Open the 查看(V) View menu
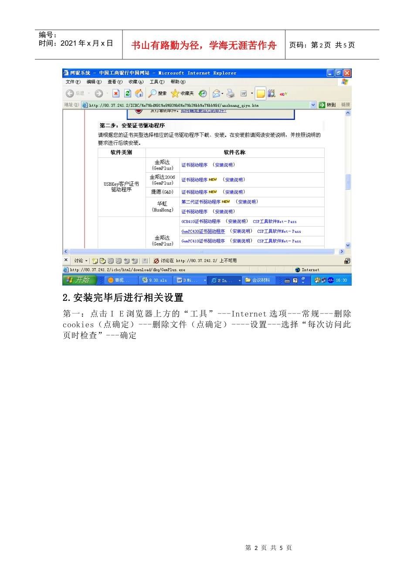The height and width of the screenshot is (586, 414). point(115,82)
